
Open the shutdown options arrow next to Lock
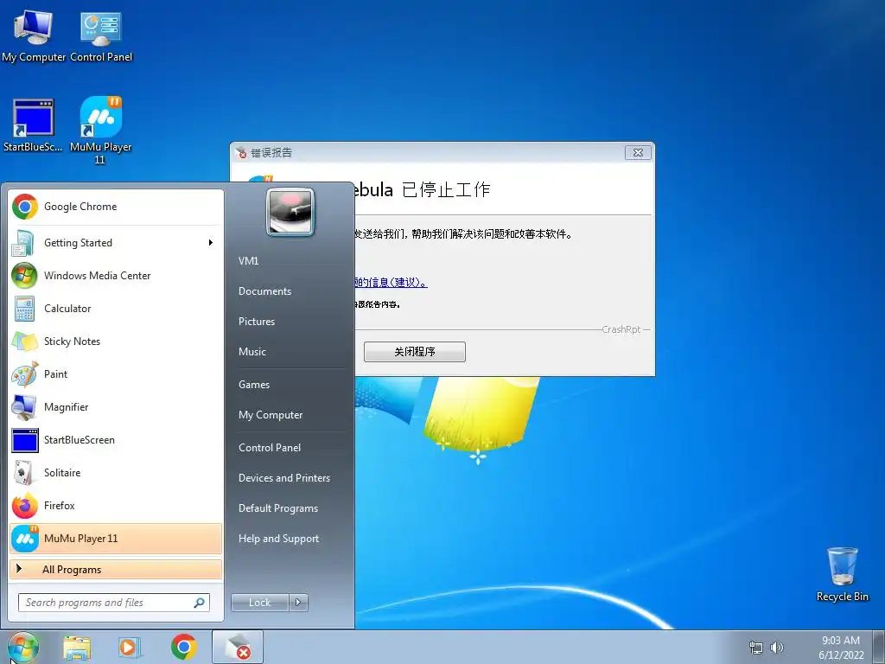click(298, 603)
